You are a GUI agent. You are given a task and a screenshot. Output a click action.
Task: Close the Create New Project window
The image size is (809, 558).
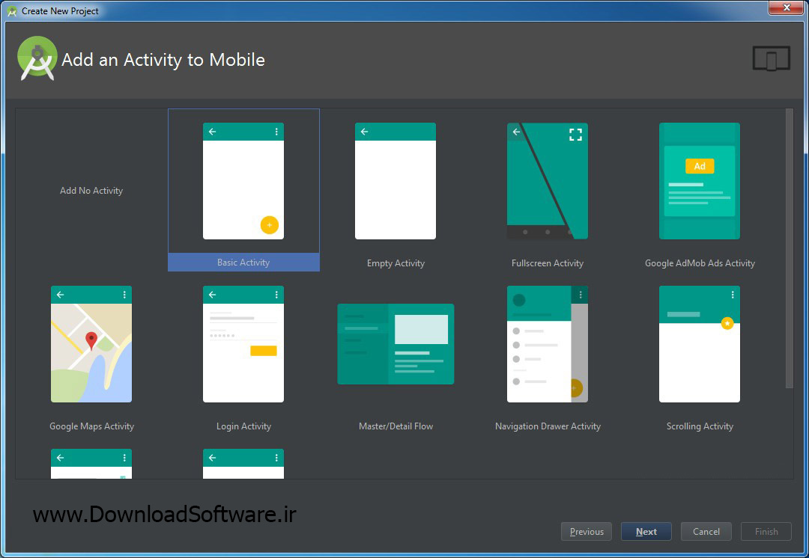[x=787, y=7]
